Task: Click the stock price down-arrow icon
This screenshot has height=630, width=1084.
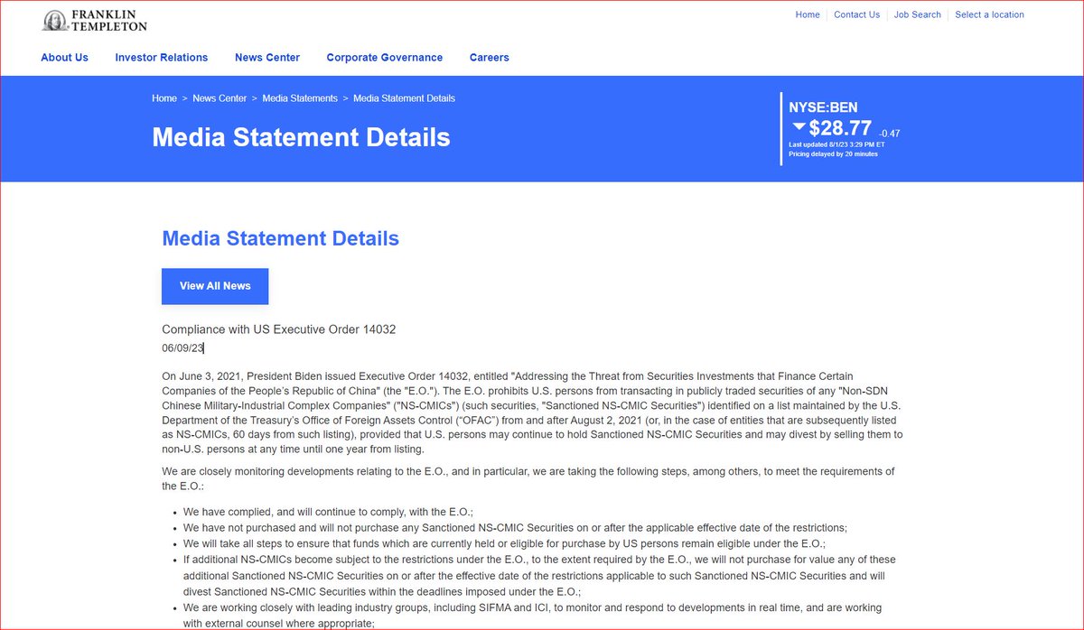Action: (x=798, y=127)
